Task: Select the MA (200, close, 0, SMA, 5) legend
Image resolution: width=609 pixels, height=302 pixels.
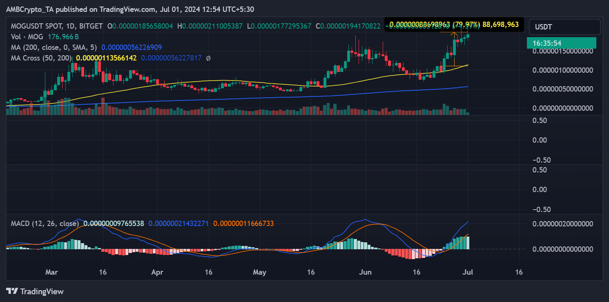Action: click(x=54, y=47)
